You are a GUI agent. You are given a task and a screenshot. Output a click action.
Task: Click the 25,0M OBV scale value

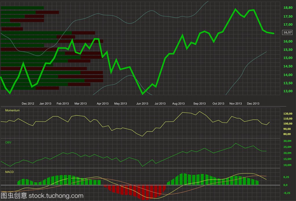pos(287,147)
